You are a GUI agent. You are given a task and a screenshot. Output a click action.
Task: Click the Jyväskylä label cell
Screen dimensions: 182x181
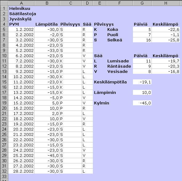21,19
